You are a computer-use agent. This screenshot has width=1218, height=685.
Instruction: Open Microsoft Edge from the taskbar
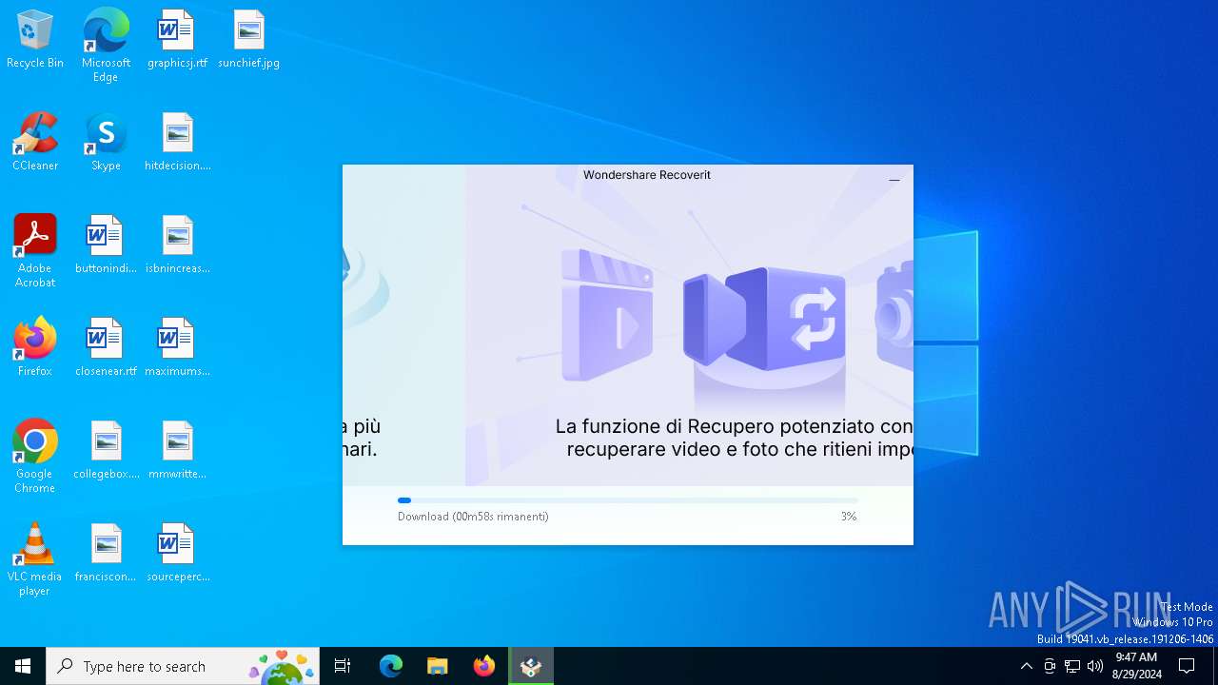pyautogui.click(x=391, y=666)
